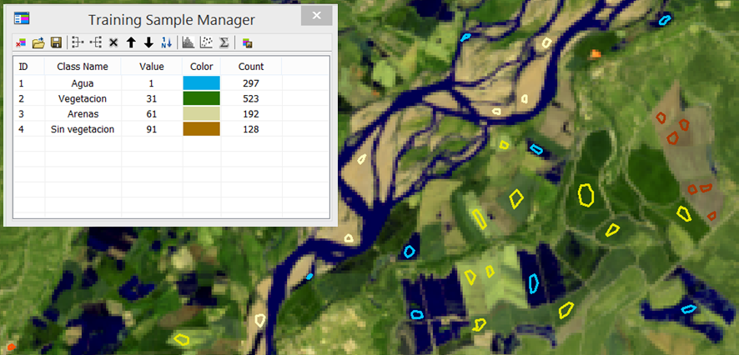Change the brown Sin vegetacion class color
The image size is (739, 355).
point(201,129)
